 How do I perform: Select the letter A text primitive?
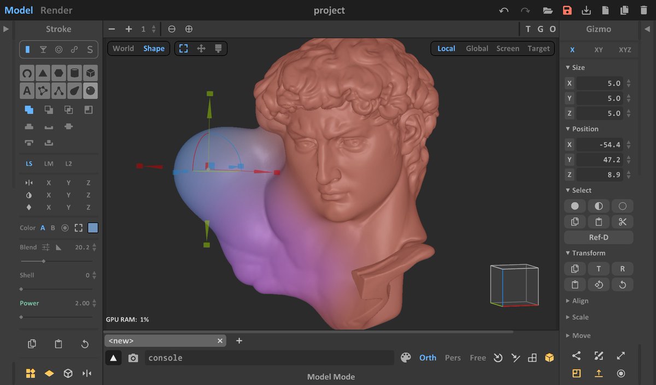click(27, 91)
